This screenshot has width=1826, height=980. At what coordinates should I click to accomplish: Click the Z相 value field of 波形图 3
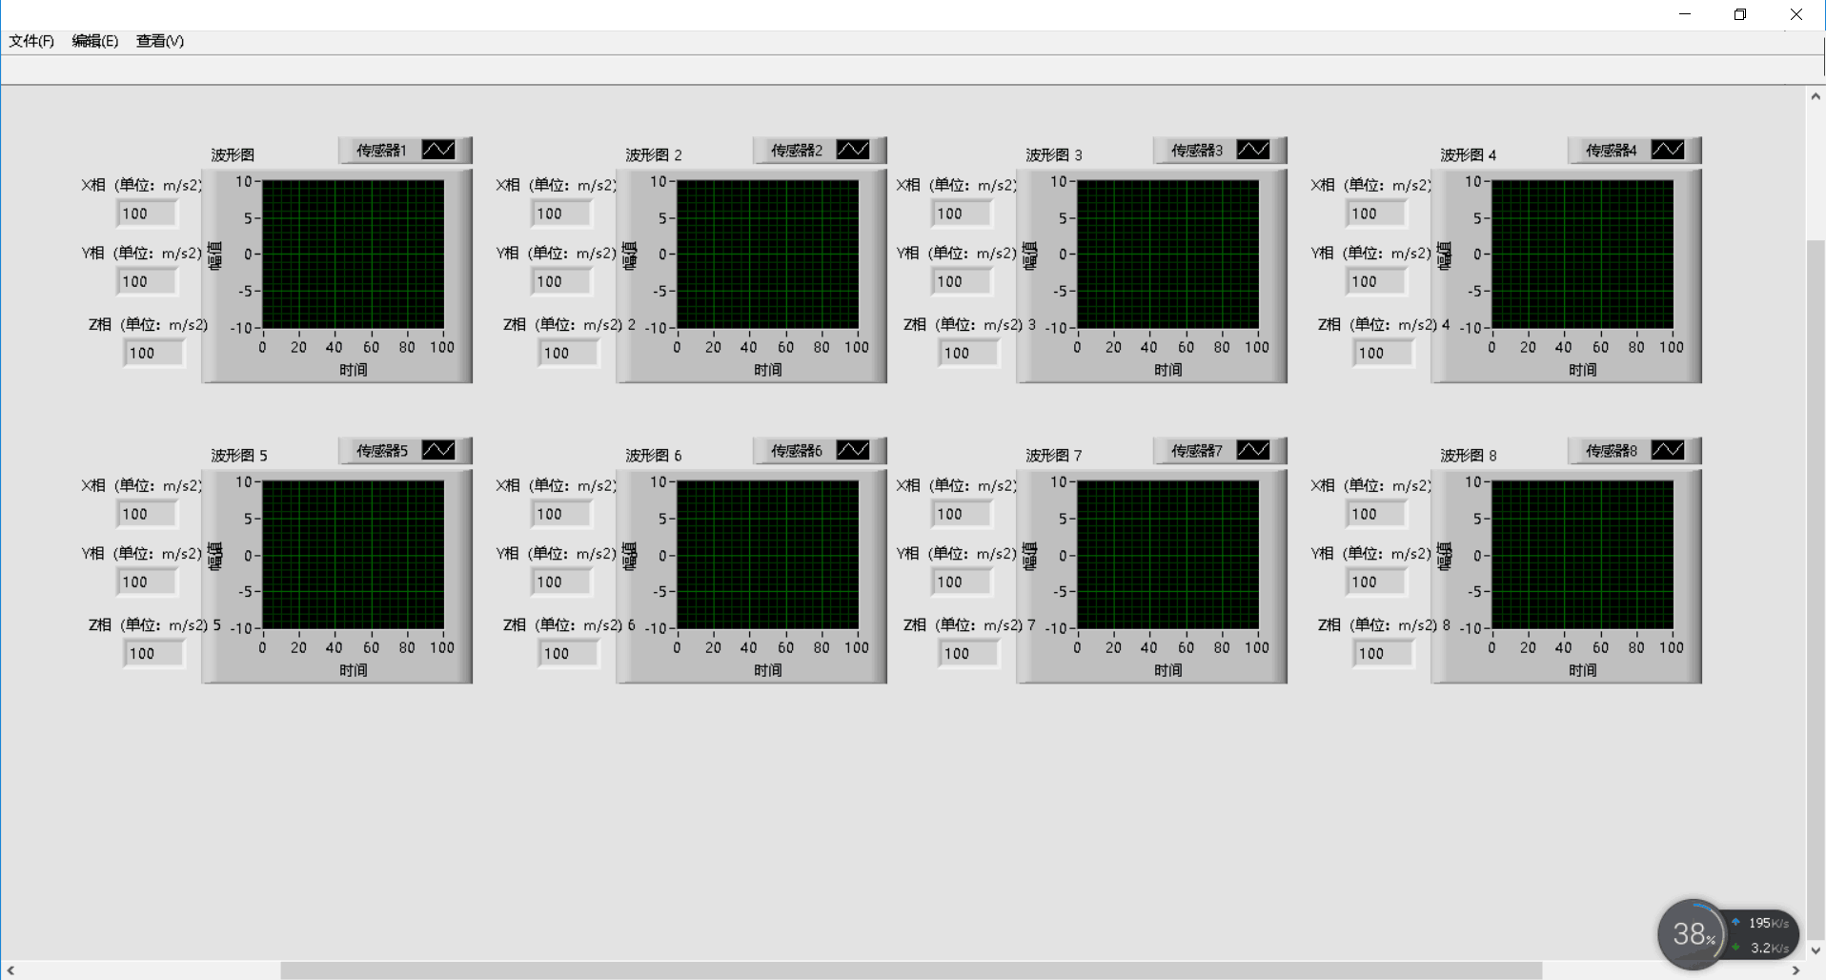pyautogui.click(x=968, y=353)
